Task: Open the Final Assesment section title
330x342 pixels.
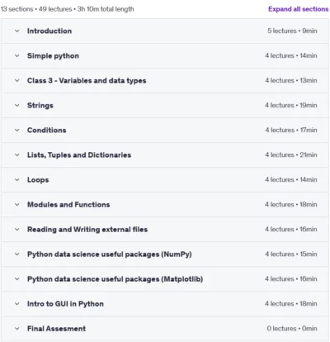Action: [x=56, y=329]
